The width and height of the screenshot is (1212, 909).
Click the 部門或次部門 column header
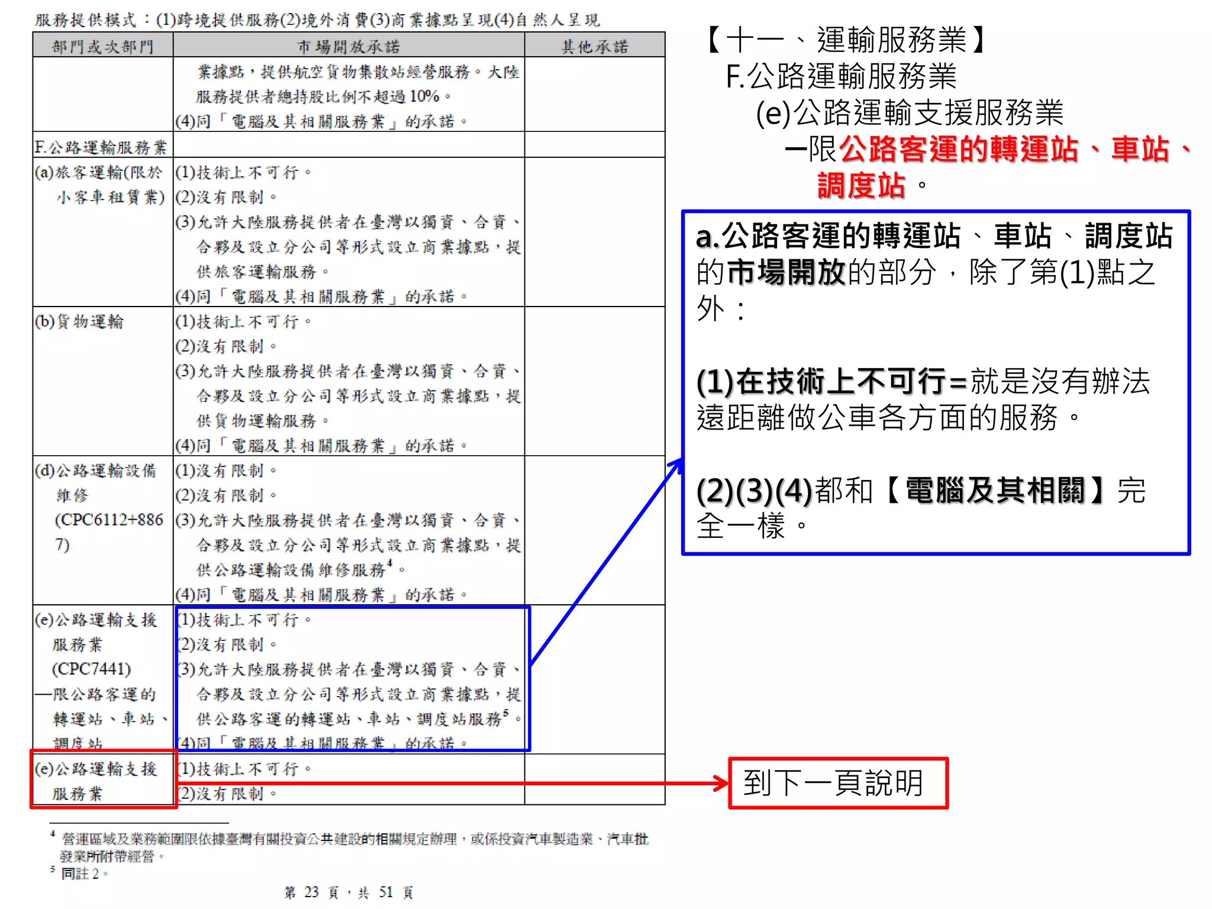point(102,46)
